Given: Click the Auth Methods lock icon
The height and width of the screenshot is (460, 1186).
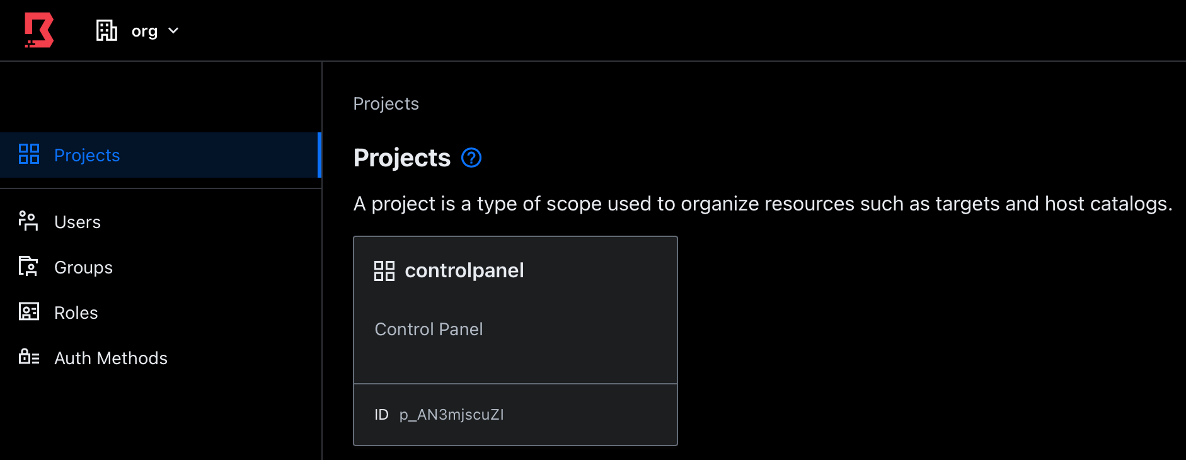Looking at the screenshot, I should click(28, 357).
